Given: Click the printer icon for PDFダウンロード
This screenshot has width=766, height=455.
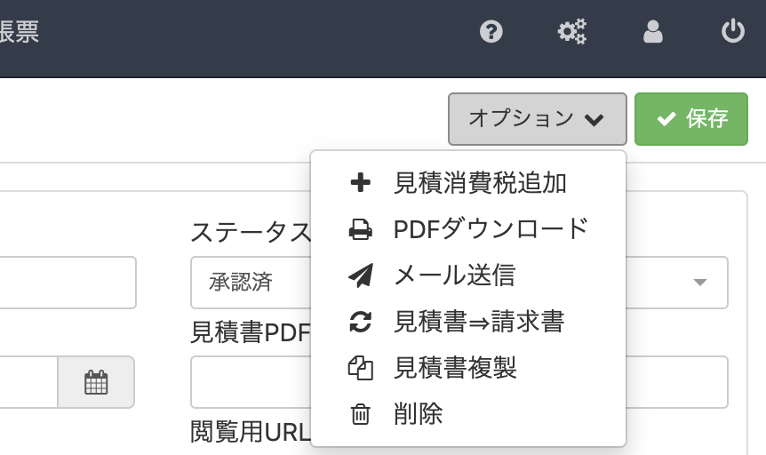Looking at the screenshot, I should pos(360,230).
